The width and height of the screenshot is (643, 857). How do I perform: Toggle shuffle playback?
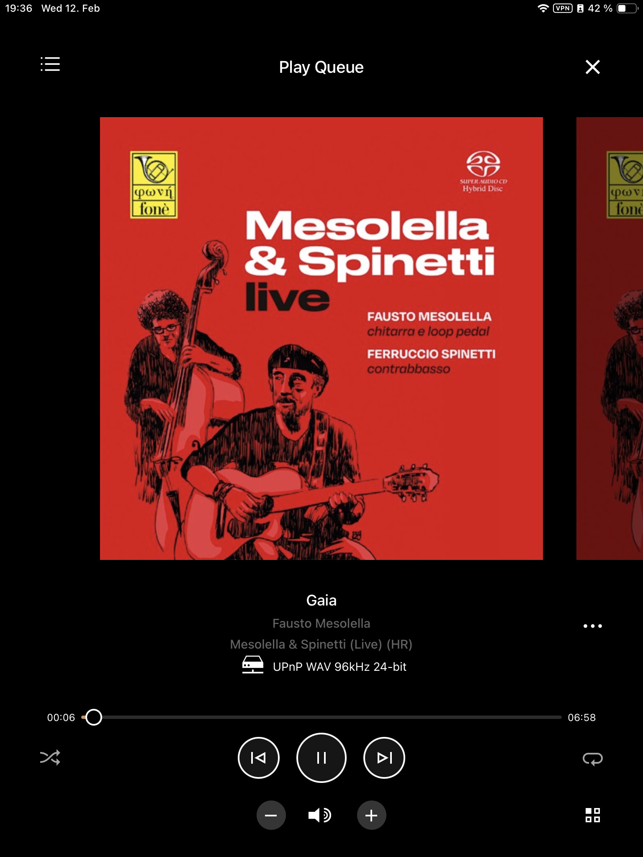50,757
